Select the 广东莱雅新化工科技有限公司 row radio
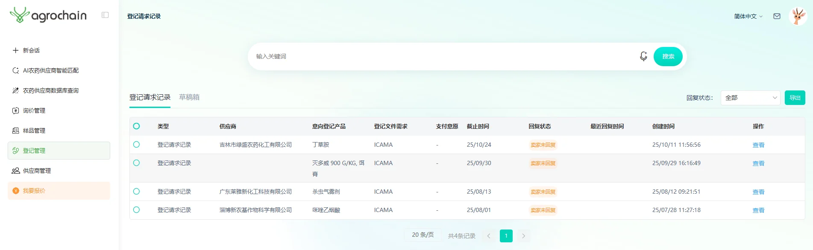Viewport: 813px width, 250px height. pos(136,192)
